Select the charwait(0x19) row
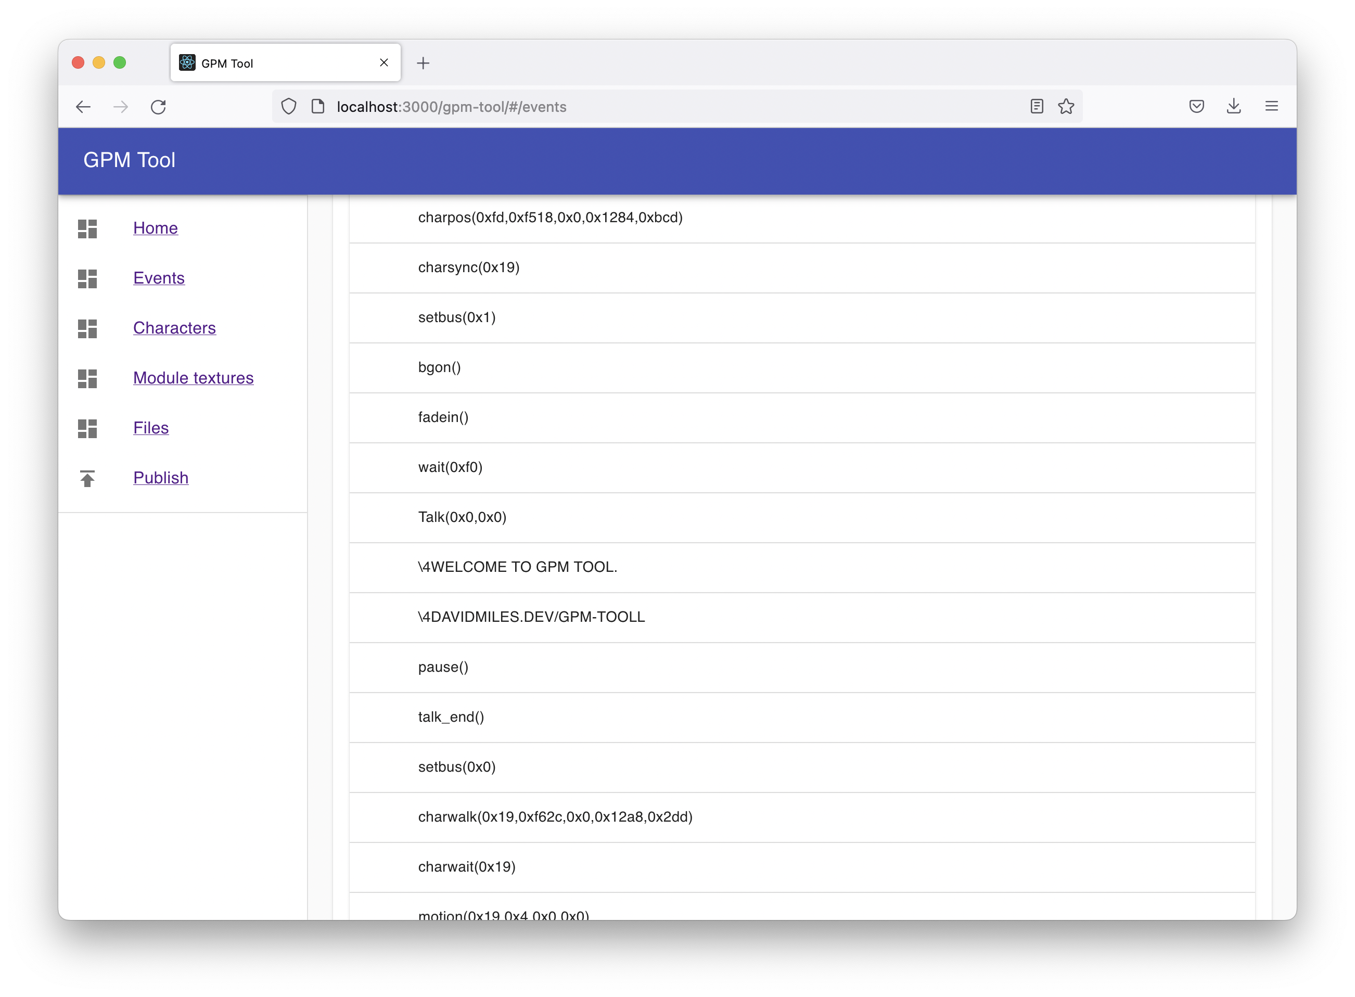This screenshot has height=997, width=1355. pos(802,867)
